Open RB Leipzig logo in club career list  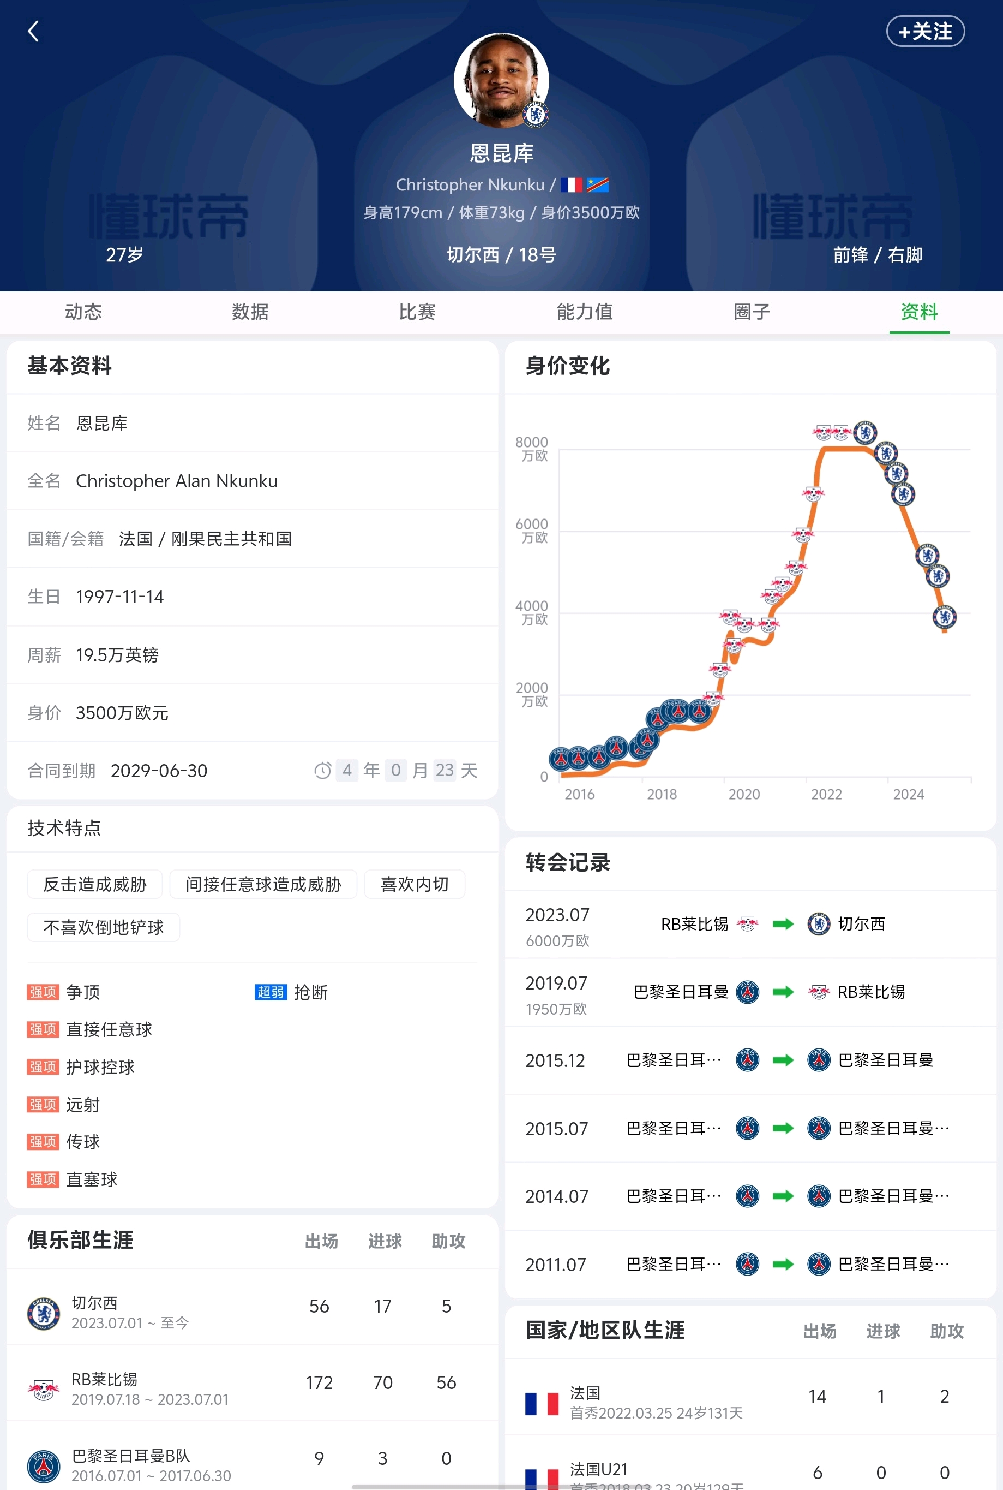point(44,1390)
